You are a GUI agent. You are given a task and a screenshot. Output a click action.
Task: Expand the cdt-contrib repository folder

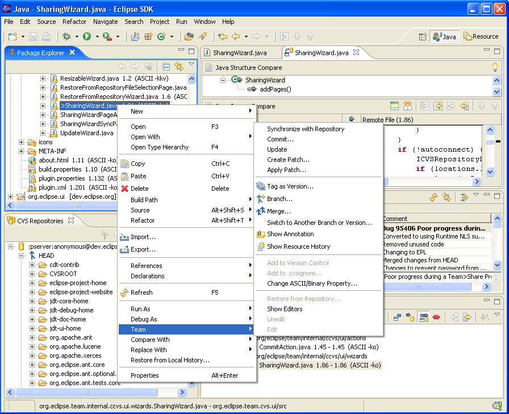tap(32, 265)
